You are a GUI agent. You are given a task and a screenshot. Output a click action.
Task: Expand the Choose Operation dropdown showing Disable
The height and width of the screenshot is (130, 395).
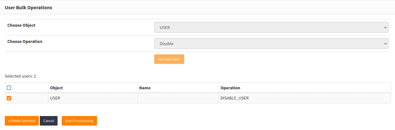(x=271, y=44)
